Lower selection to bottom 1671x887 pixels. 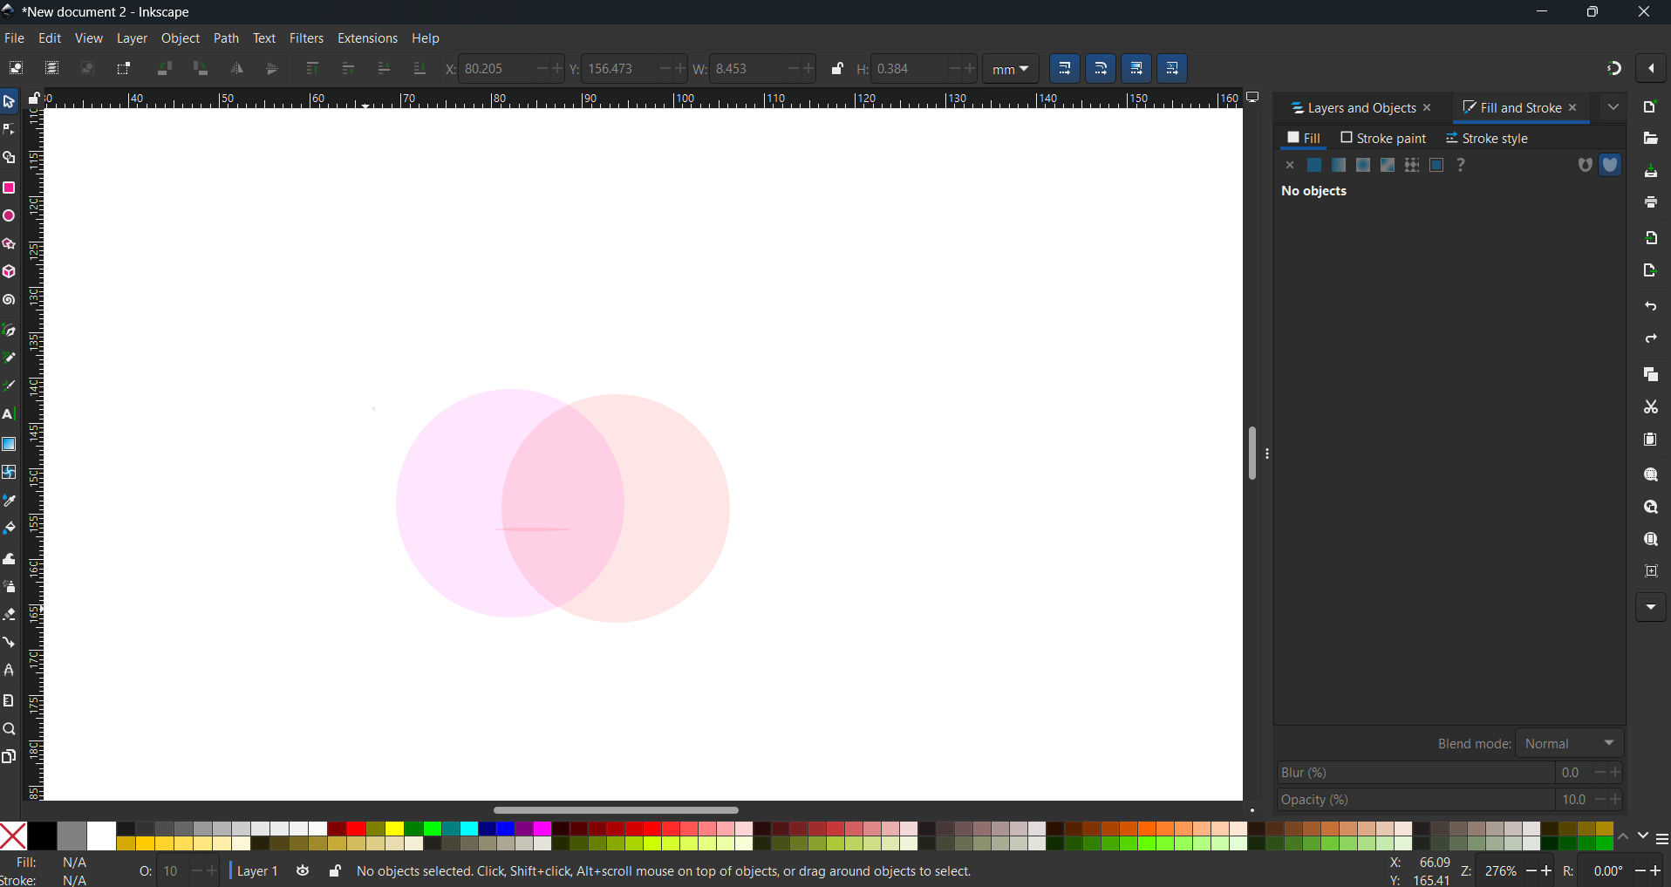point(419,68)
